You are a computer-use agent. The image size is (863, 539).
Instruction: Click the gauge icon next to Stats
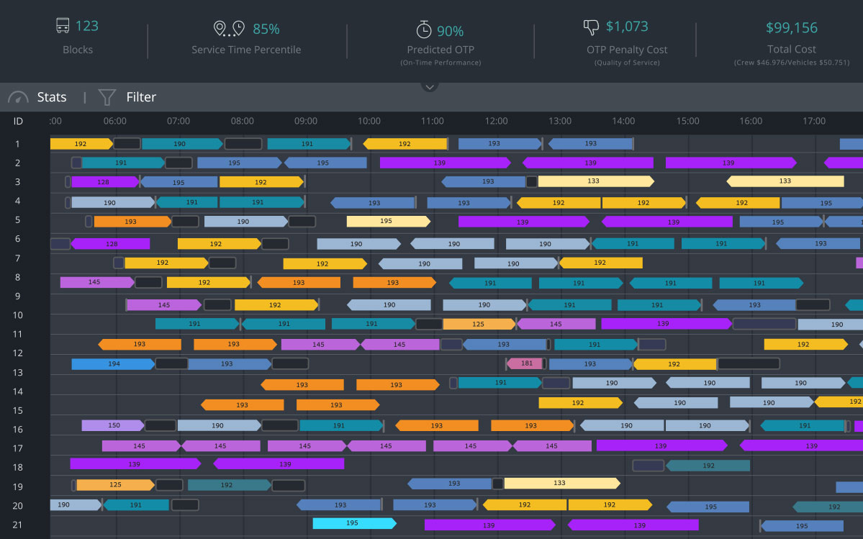point(18,97)
